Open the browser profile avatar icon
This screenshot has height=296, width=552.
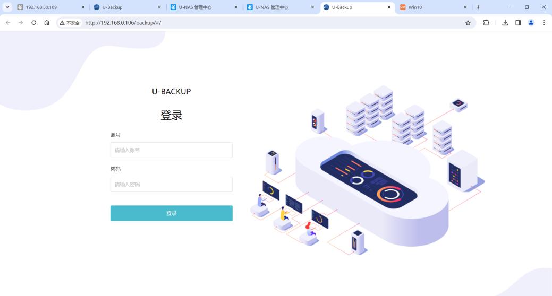point(531,23)
